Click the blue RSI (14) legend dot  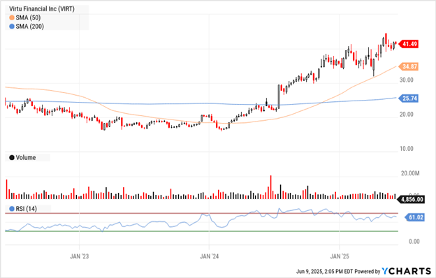click(x=12, y=208)
